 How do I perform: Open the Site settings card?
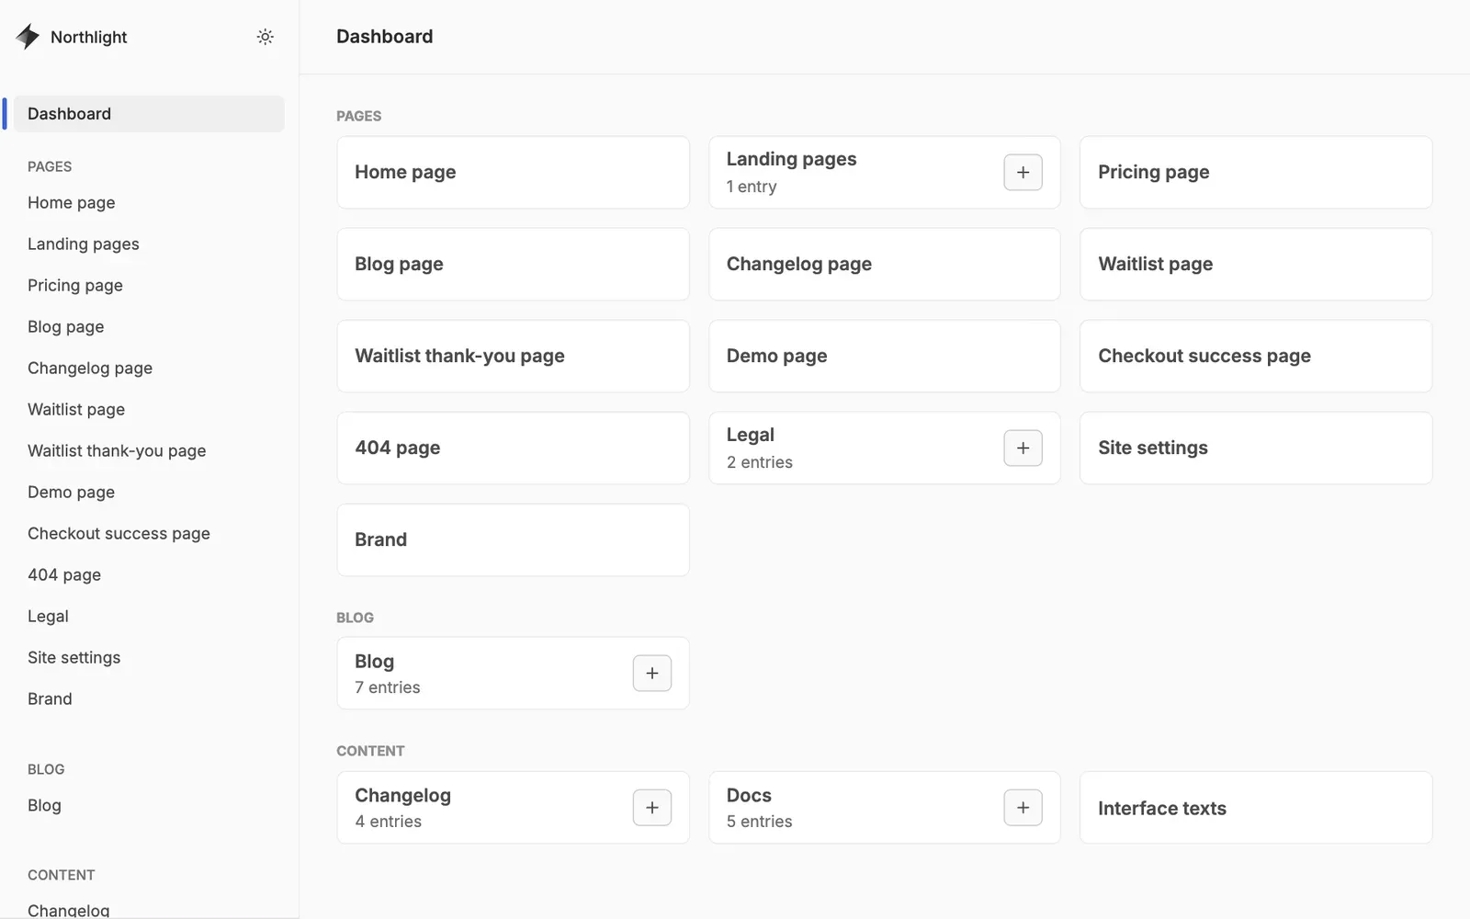[x=1256, y=448]
